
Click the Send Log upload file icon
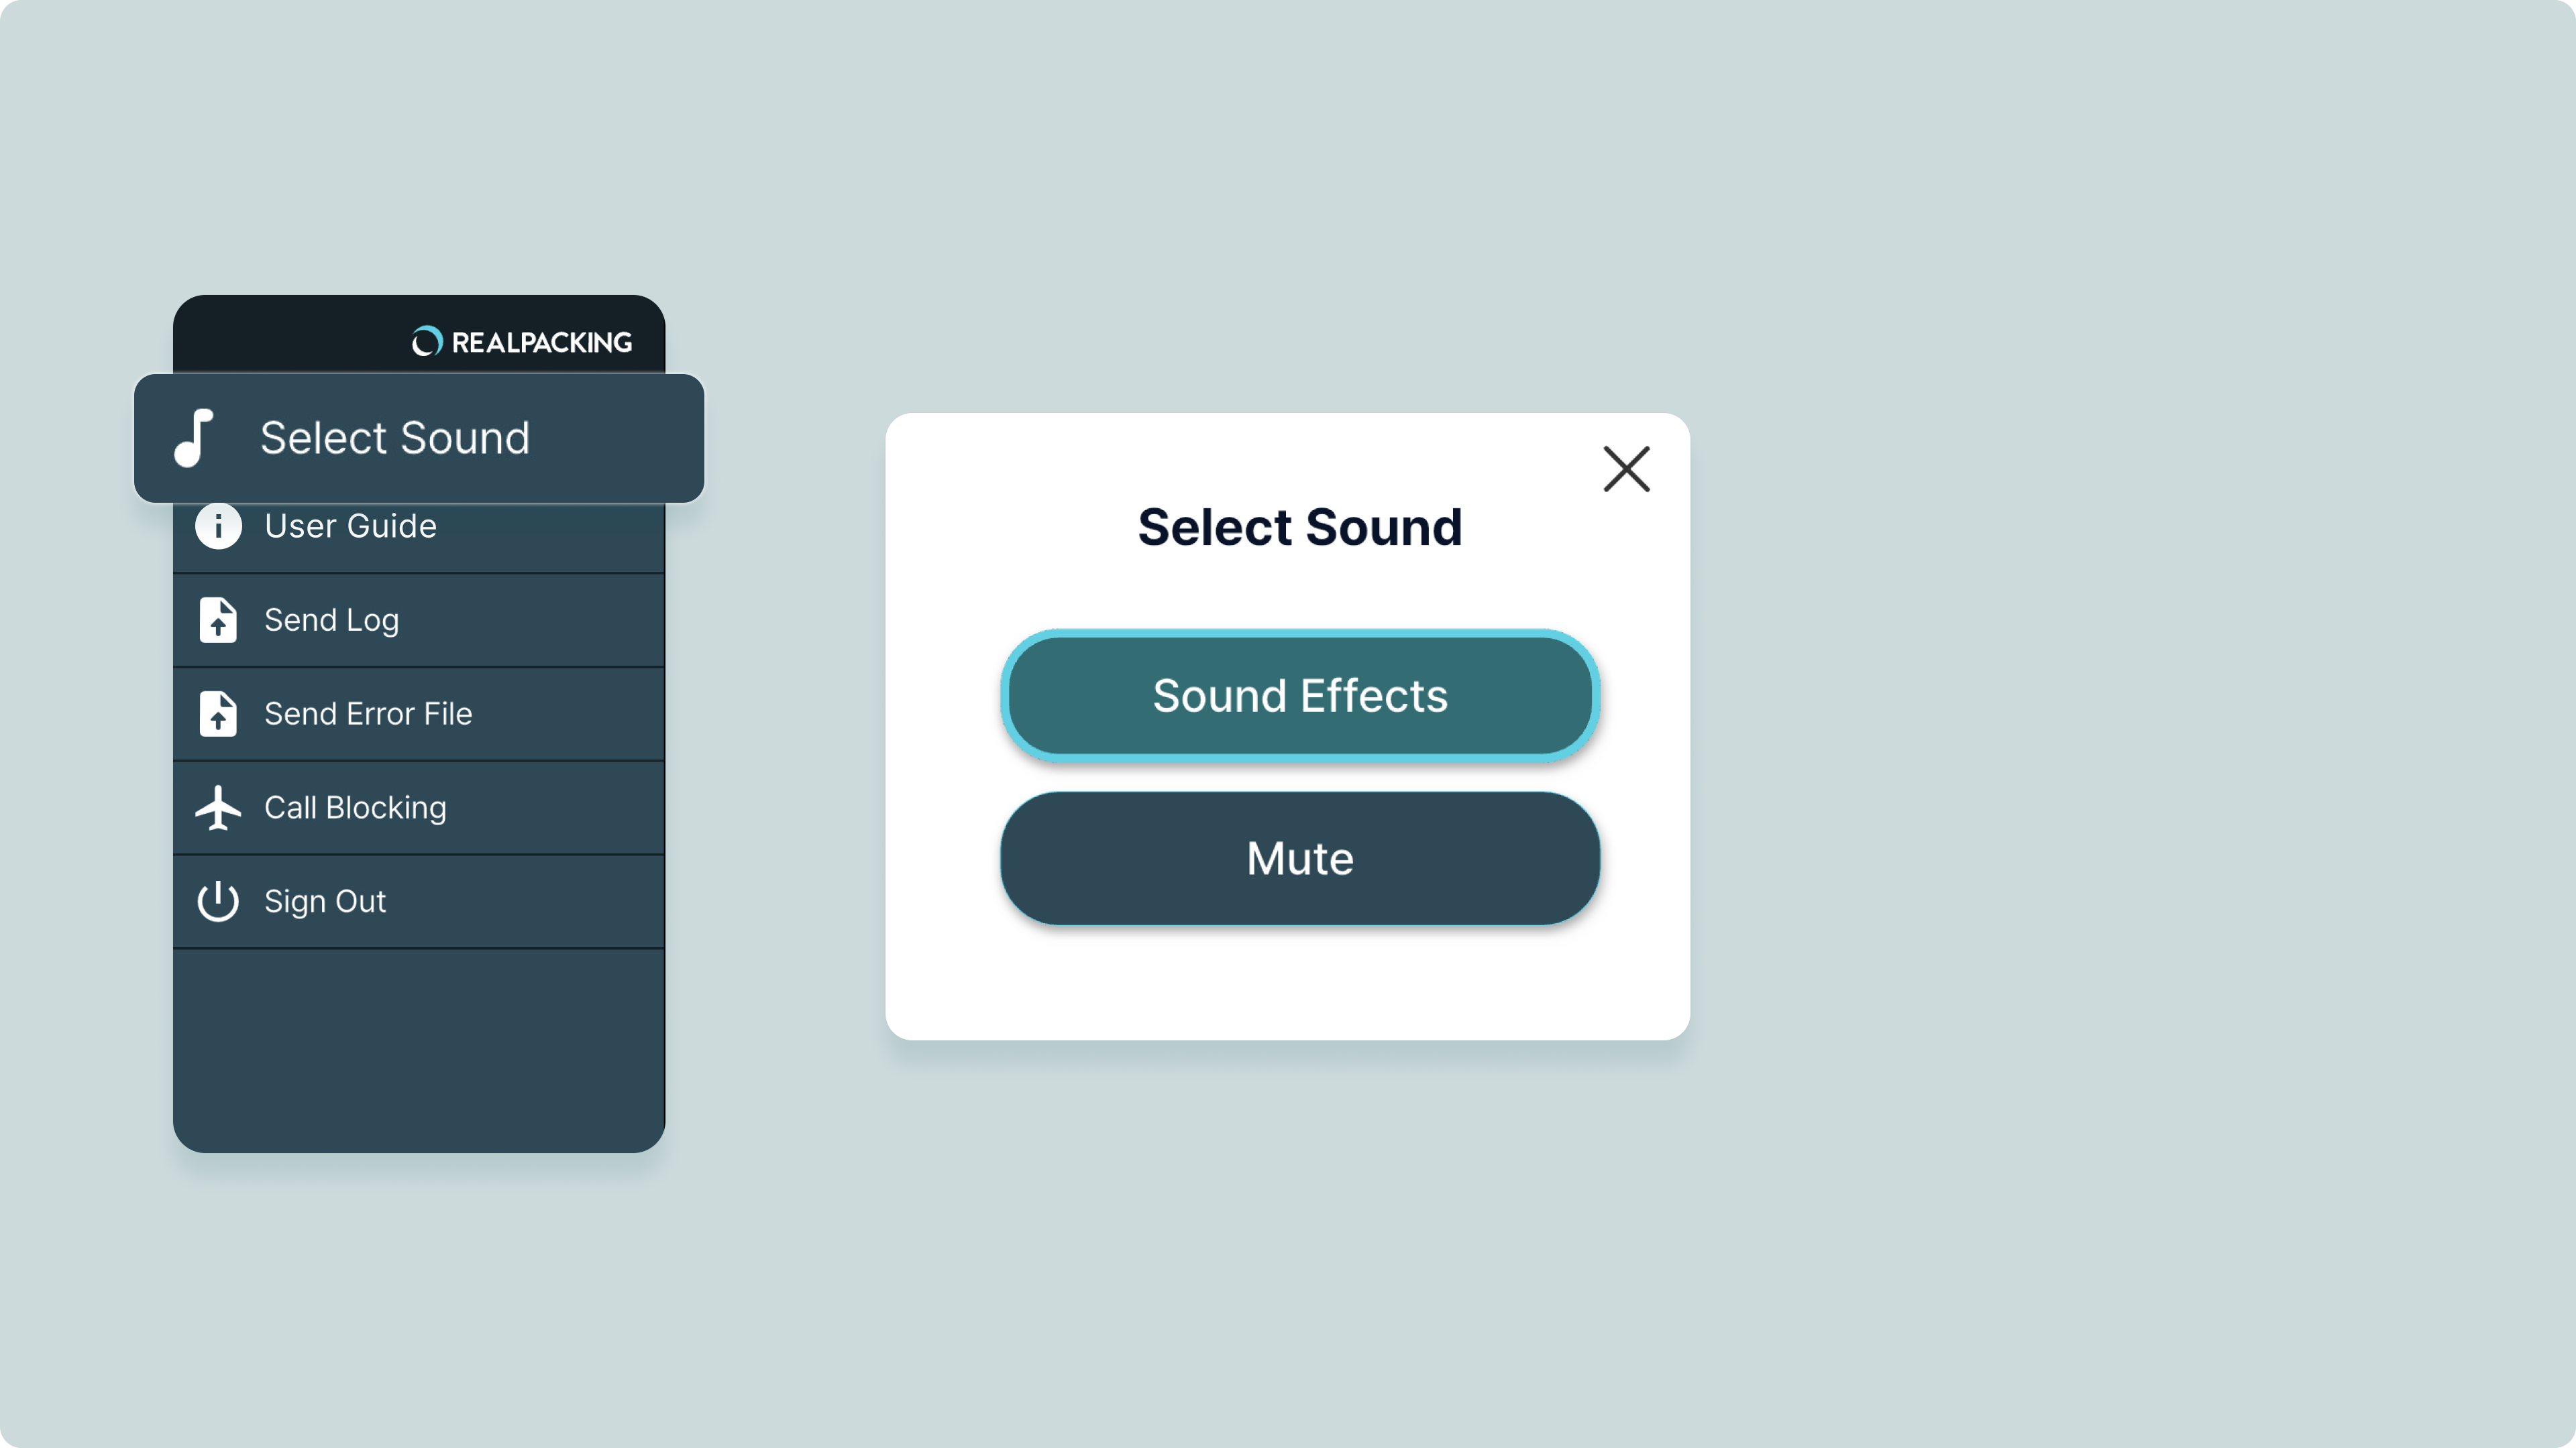click(x=218, y=619)
